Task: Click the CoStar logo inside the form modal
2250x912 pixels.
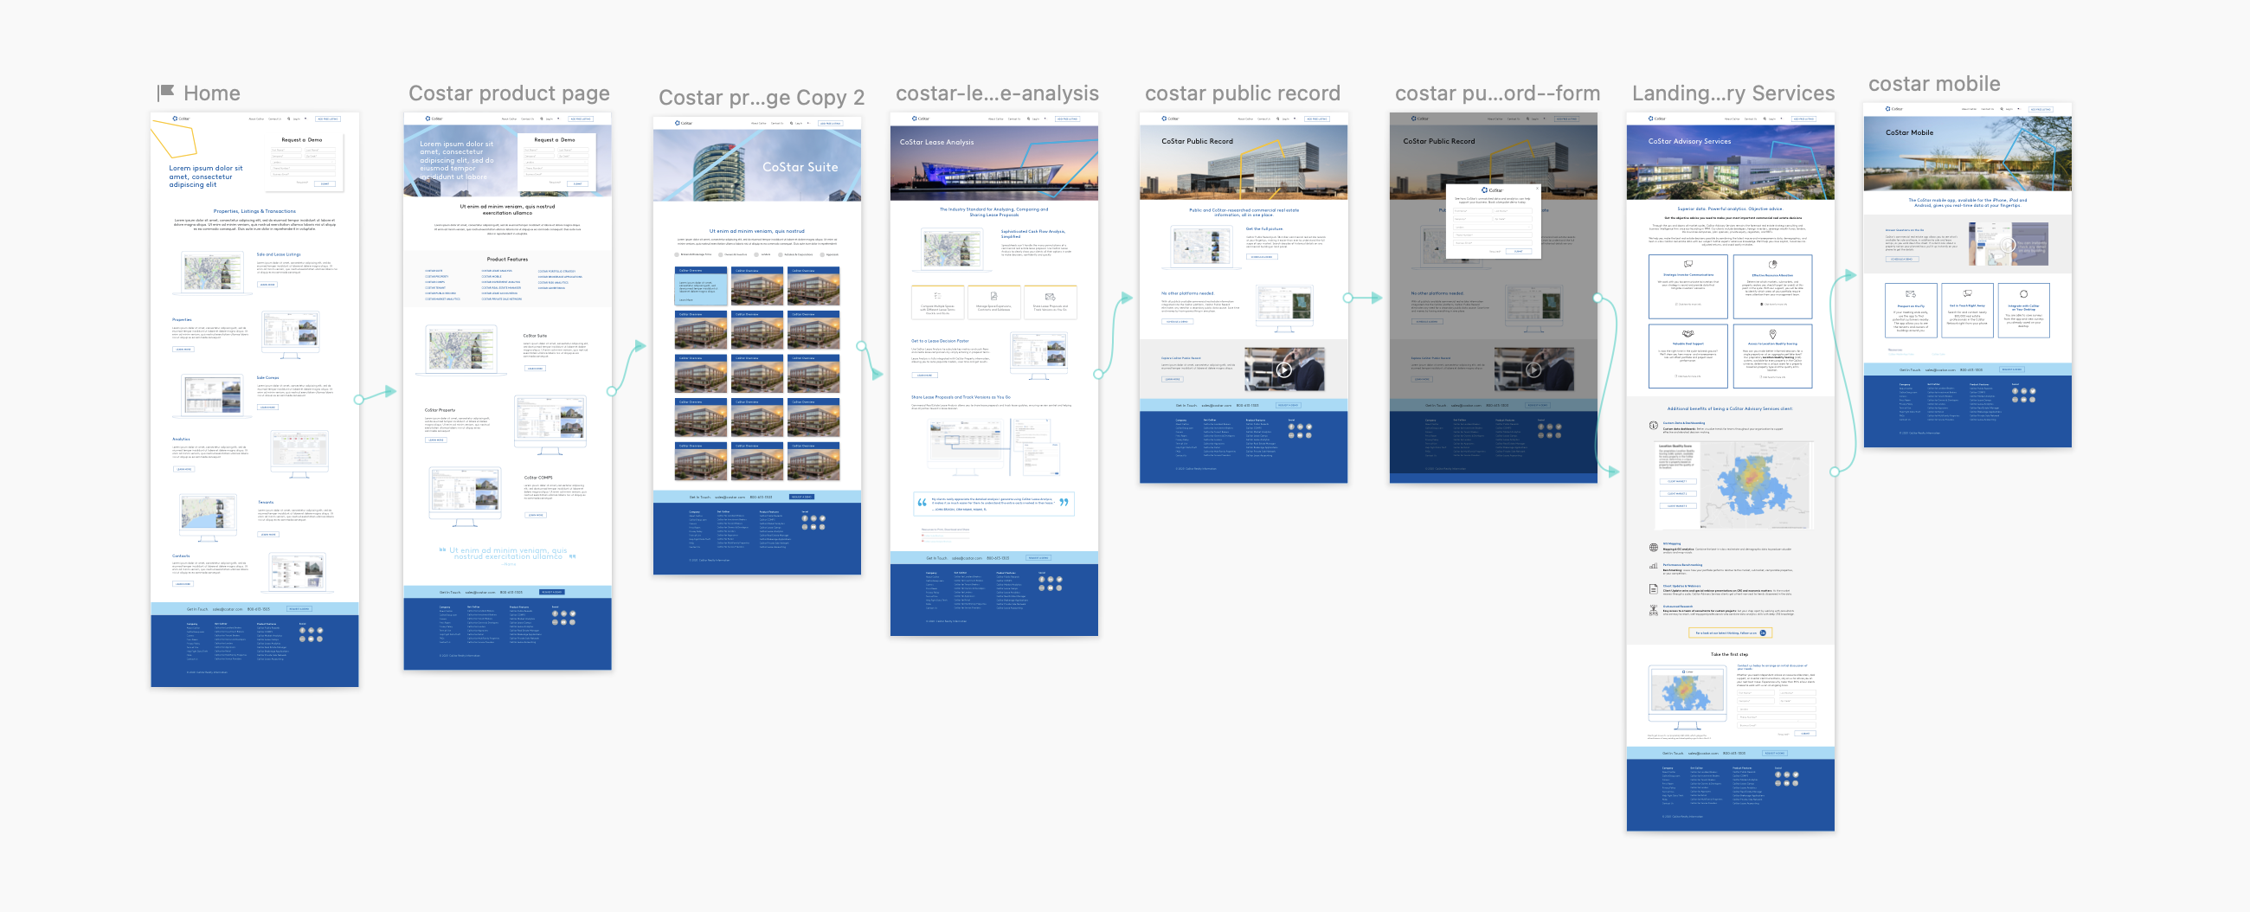Action: pyautogui.click(x=1492, y=189)
